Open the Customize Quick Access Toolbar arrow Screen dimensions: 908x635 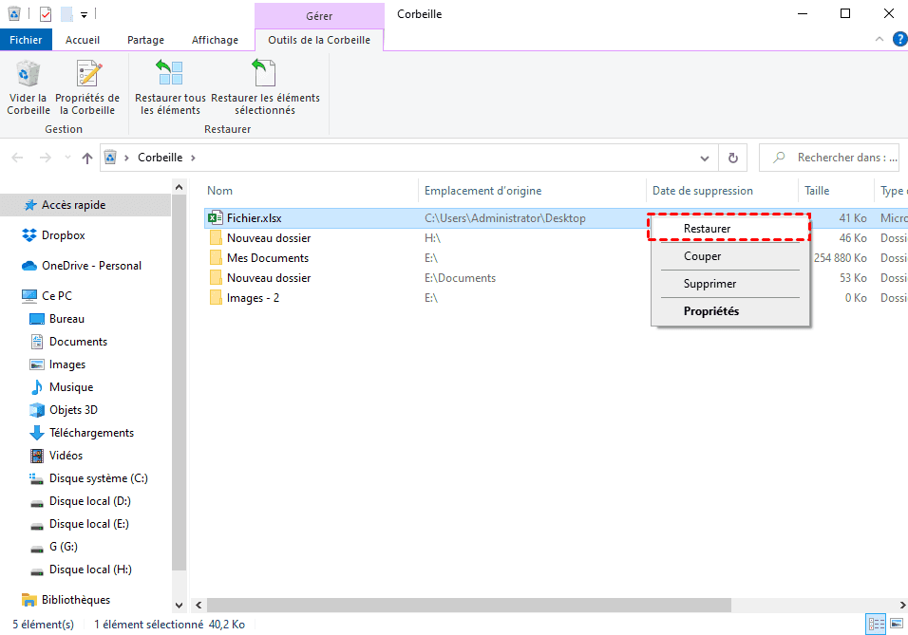point(84,15)
